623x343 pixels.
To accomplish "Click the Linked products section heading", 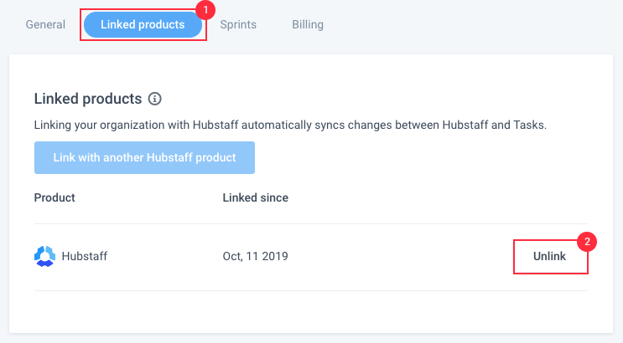I will pos(88,99).
